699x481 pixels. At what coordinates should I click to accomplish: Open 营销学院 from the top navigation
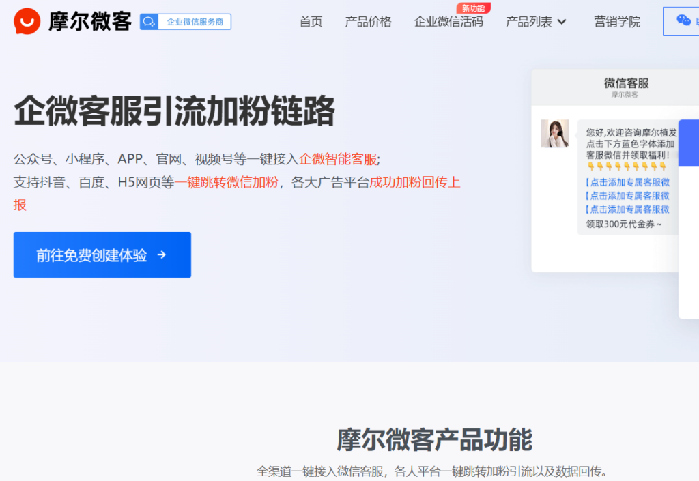[617, 21]
